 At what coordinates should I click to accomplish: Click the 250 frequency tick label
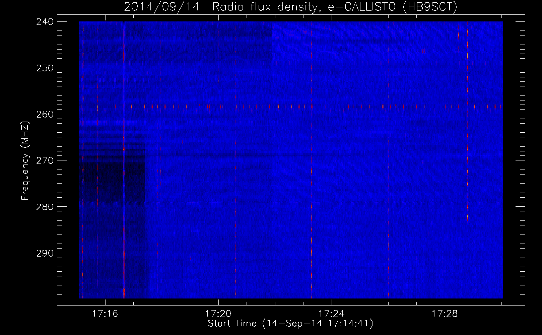tap(45, 68)
